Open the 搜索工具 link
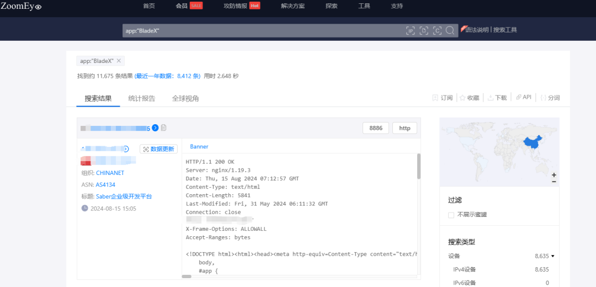Viewport: 596px width, 287px height. pos(505,30)
